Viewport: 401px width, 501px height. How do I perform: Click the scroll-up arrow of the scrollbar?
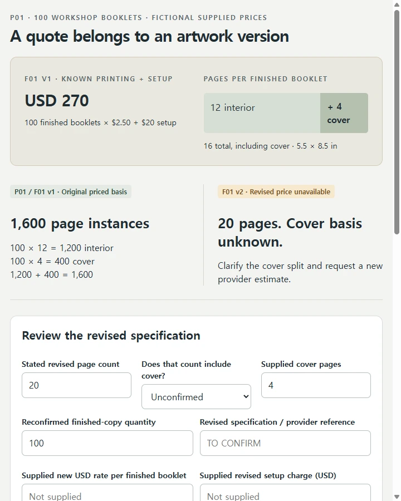pos(397,4)
